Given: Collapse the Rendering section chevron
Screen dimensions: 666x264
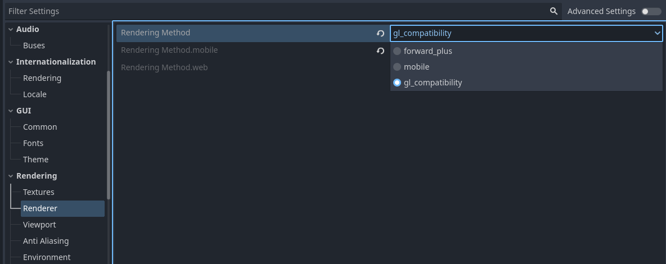Looking at the screenshot, I should tap(11, 176).
